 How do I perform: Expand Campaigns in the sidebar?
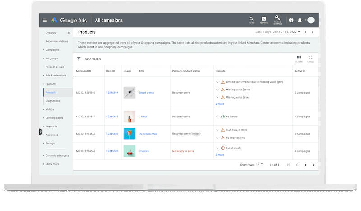coord(43,50)
